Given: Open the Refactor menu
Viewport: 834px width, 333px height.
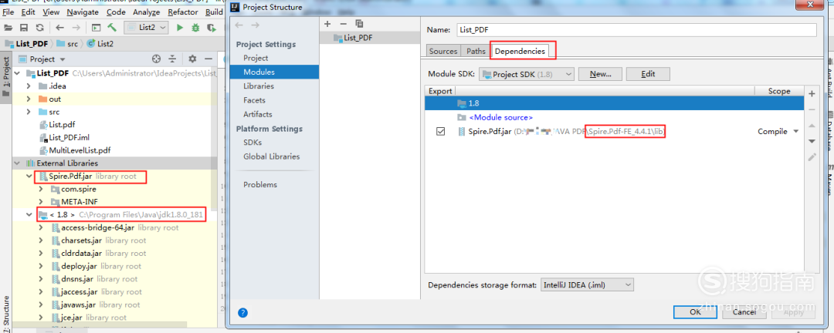Looking at the screenshot, I should point(182,12).
